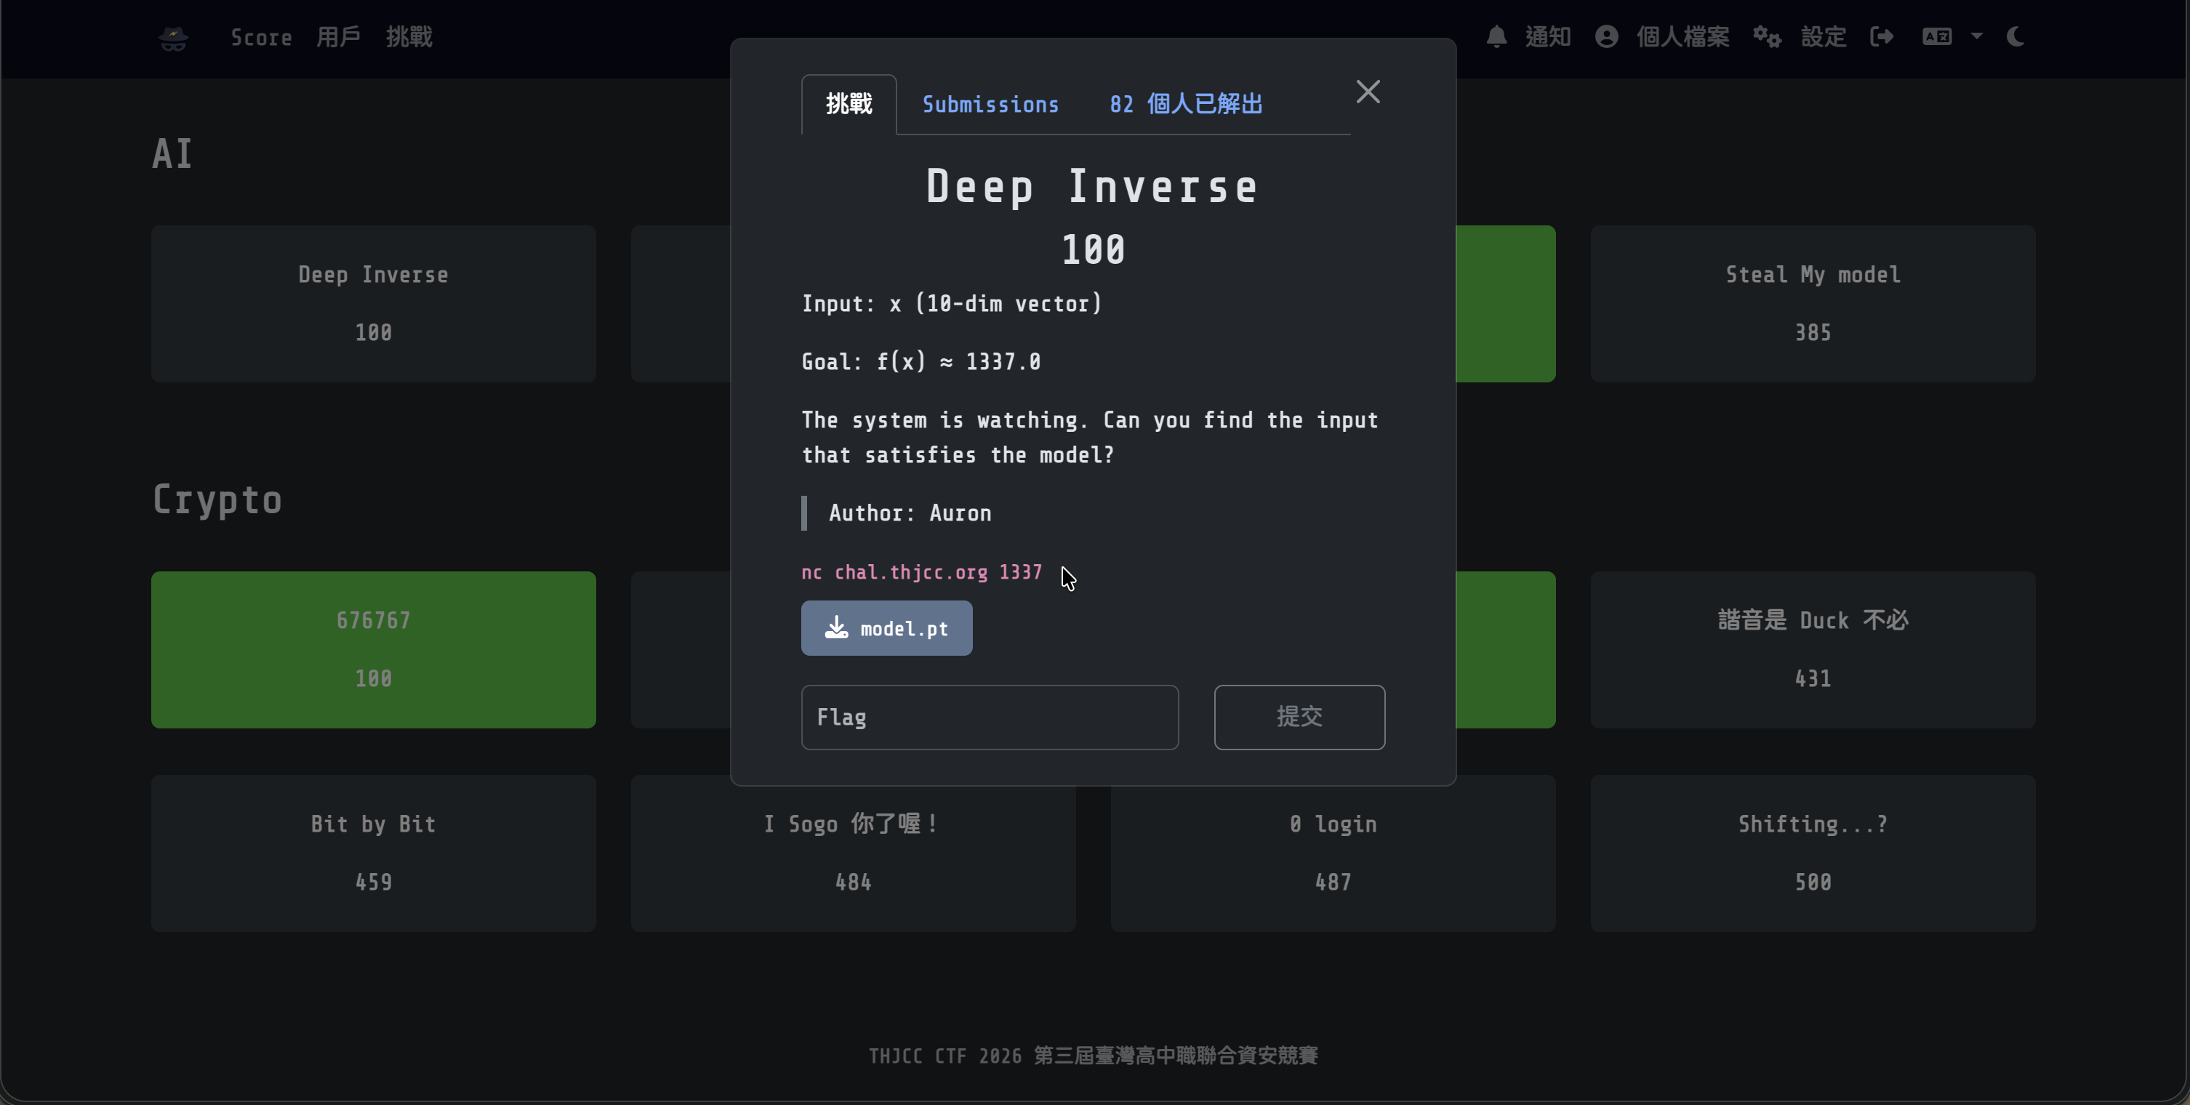Click the Crypto category heading
2190x1105 pixels.
[x=217, y=500]
